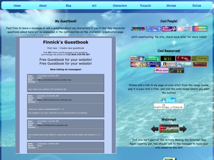Viewport: 214px width, 160px height.
Task: Open the Neocities badge
Action: 169,64
